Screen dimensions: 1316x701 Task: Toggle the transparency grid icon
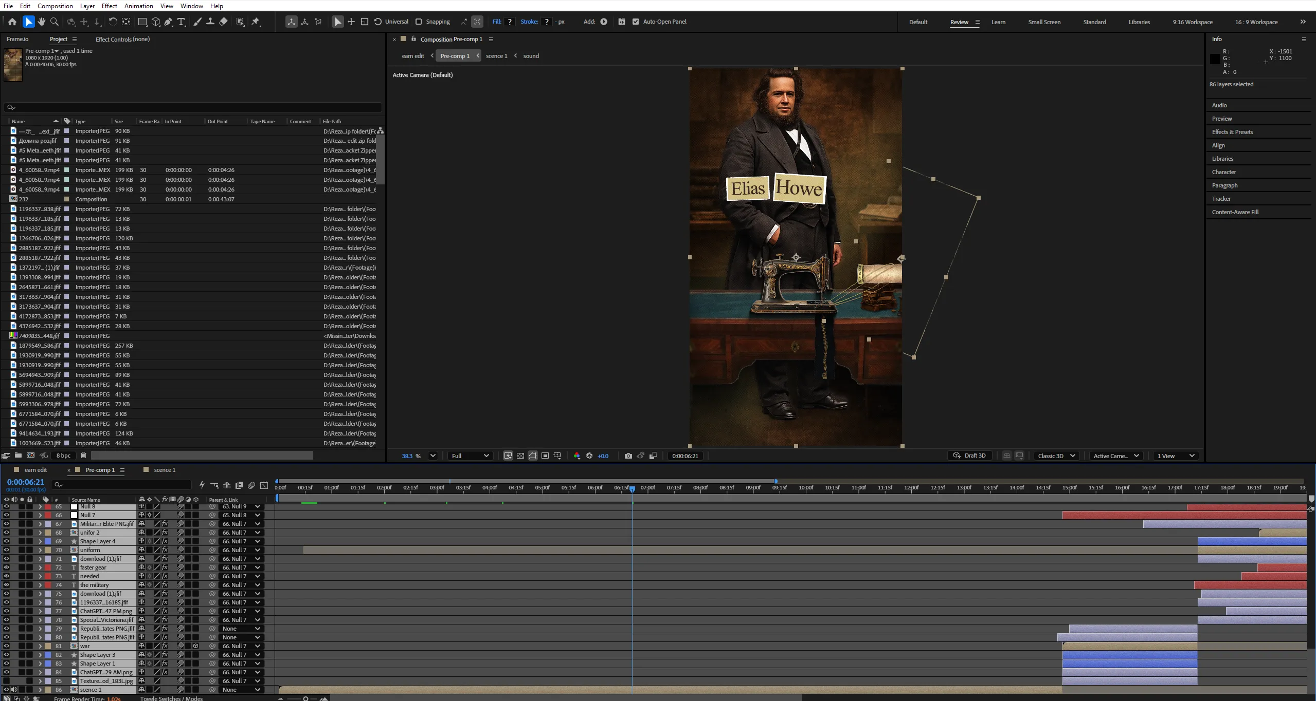[520, 456]
